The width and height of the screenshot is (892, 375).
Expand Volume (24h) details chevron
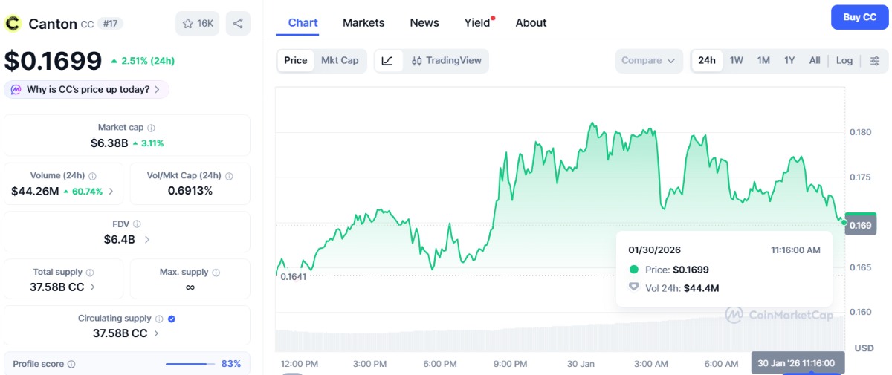tap(111, 192)
